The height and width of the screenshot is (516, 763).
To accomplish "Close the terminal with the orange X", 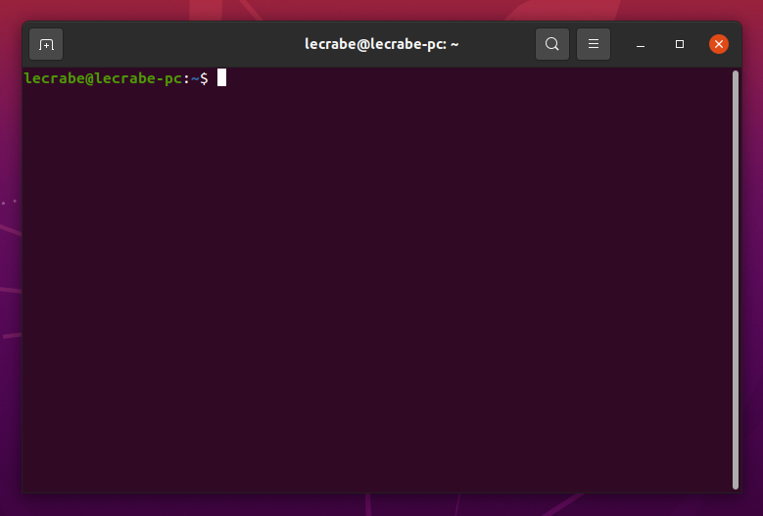I will [718, 44].
